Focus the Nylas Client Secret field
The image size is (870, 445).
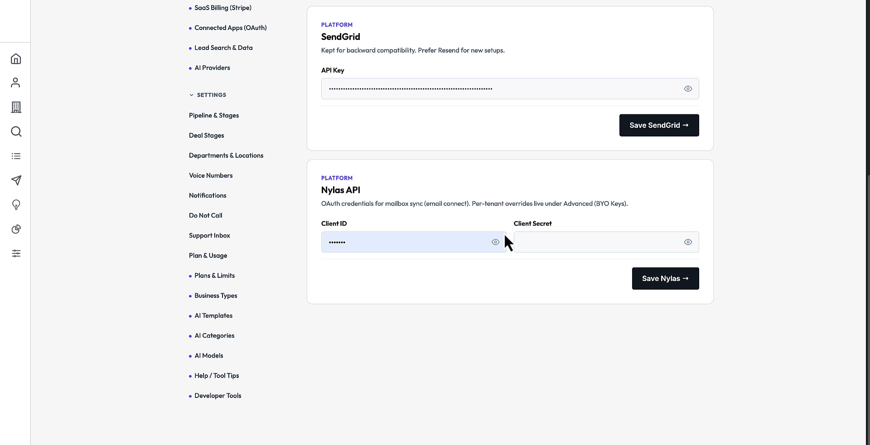coord(606,242)
